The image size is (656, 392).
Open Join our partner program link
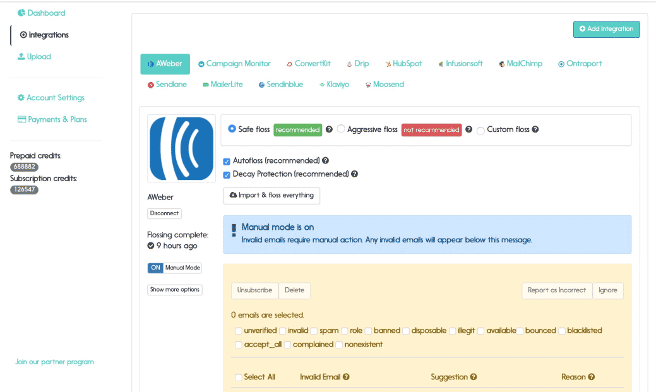(x=54, y=362)
